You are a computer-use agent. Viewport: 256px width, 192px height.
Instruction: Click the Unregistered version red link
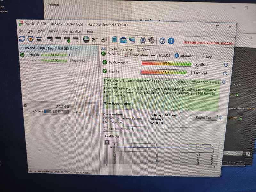209,43
